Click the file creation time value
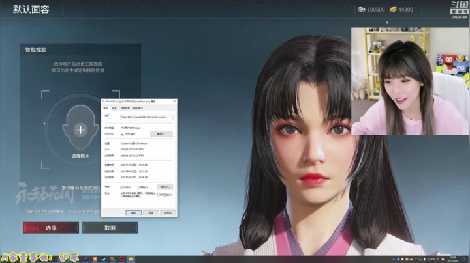This screenshot has height=263, width=470. (x=134, y=165)
